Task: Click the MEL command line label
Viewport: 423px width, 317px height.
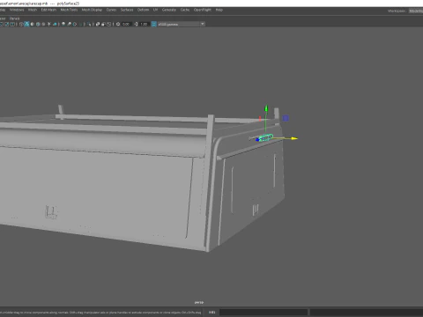Action: tap(211, 313)
